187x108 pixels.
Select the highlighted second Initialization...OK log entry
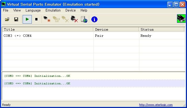93,84
